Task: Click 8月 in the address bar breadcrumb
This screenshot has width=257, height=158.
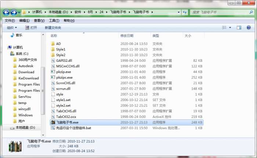Action: 90,12
